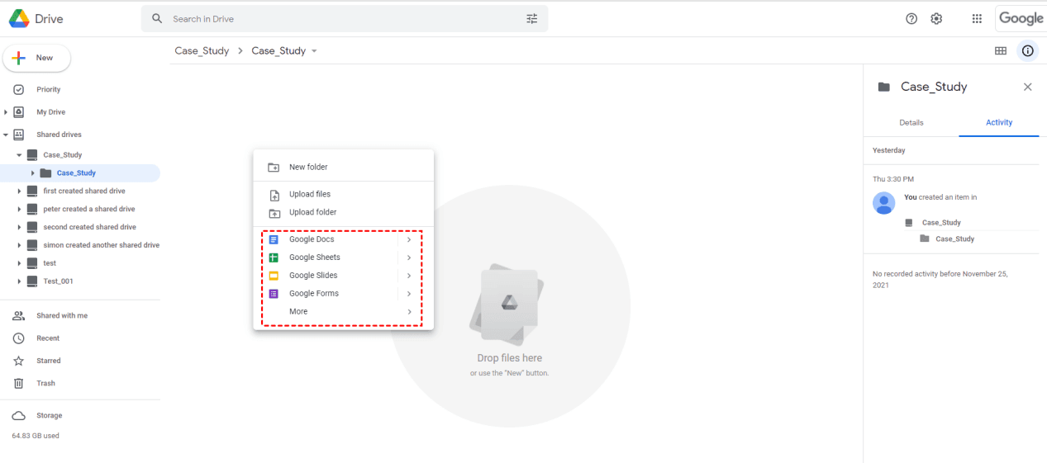This screenshot has width=1047, height=463.
Task: Open the Help question mark icon
Action: coord(911,19)
